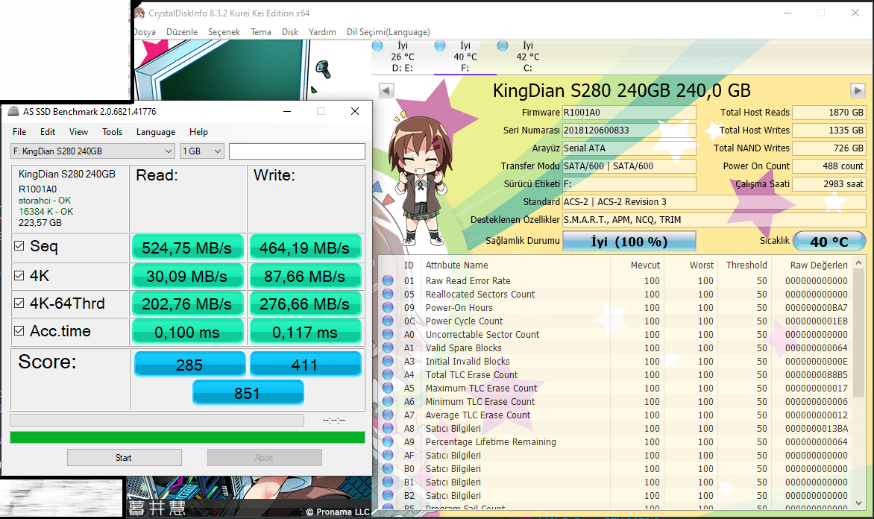Click scrollbar up arrow in SMART list
This screenshot has width=874, height=519.
(859, 262)
